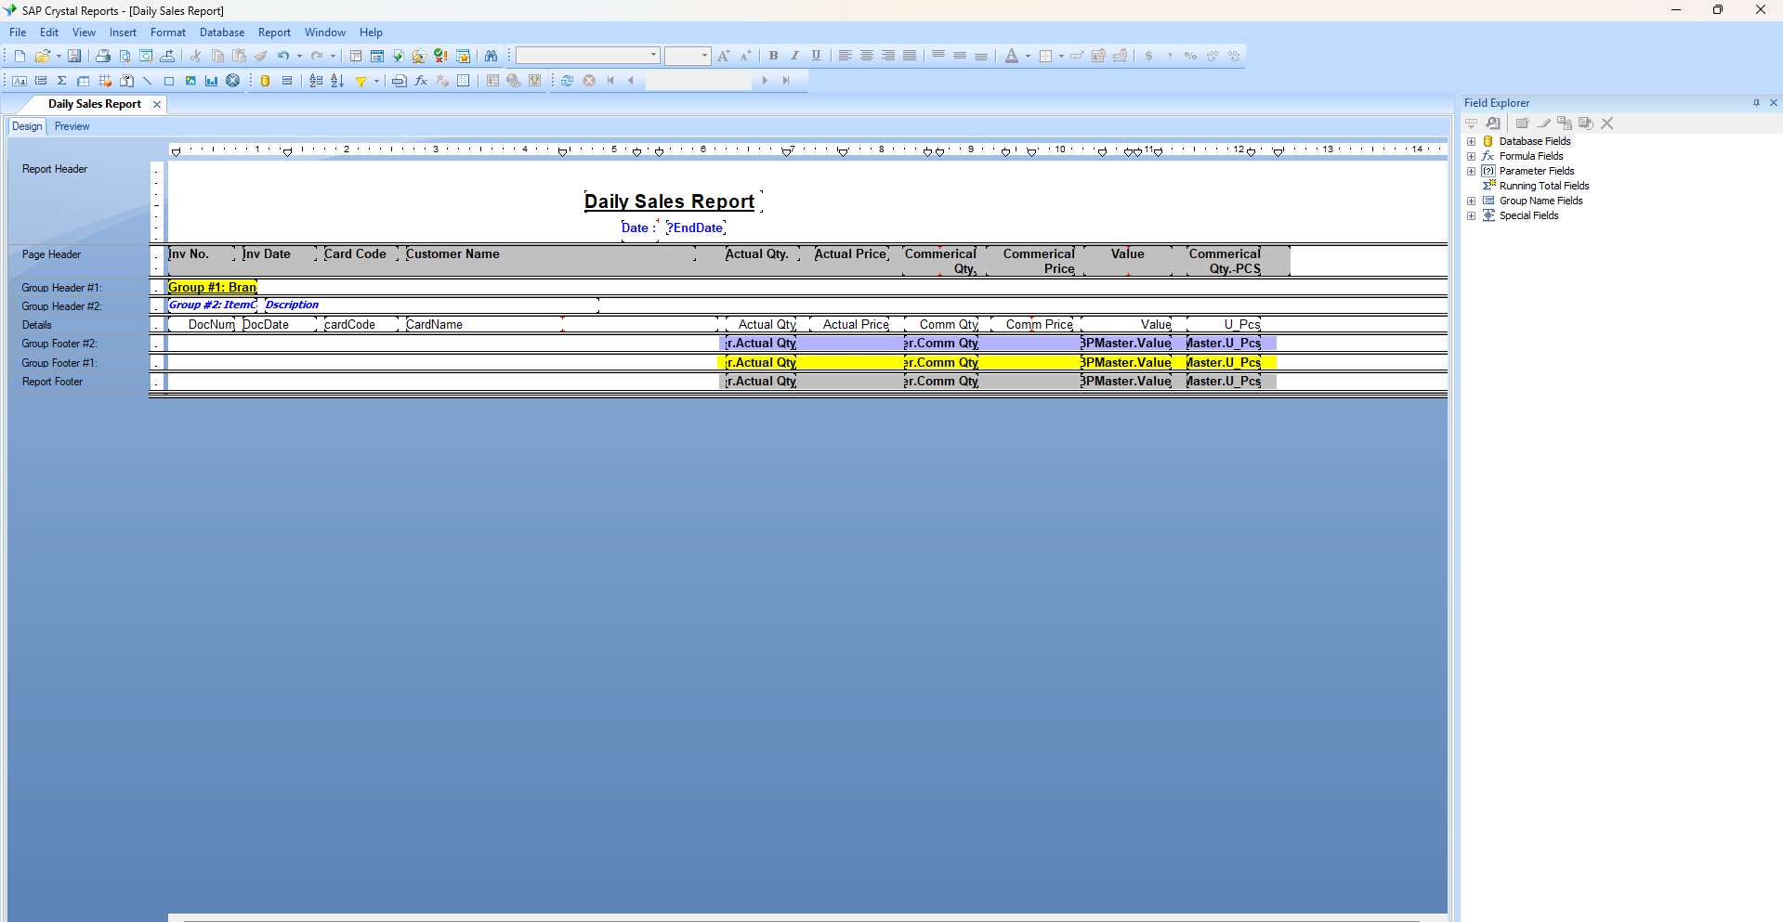
Task: Open the Record Sort Expert icon
Action: [x=337, y=81]
